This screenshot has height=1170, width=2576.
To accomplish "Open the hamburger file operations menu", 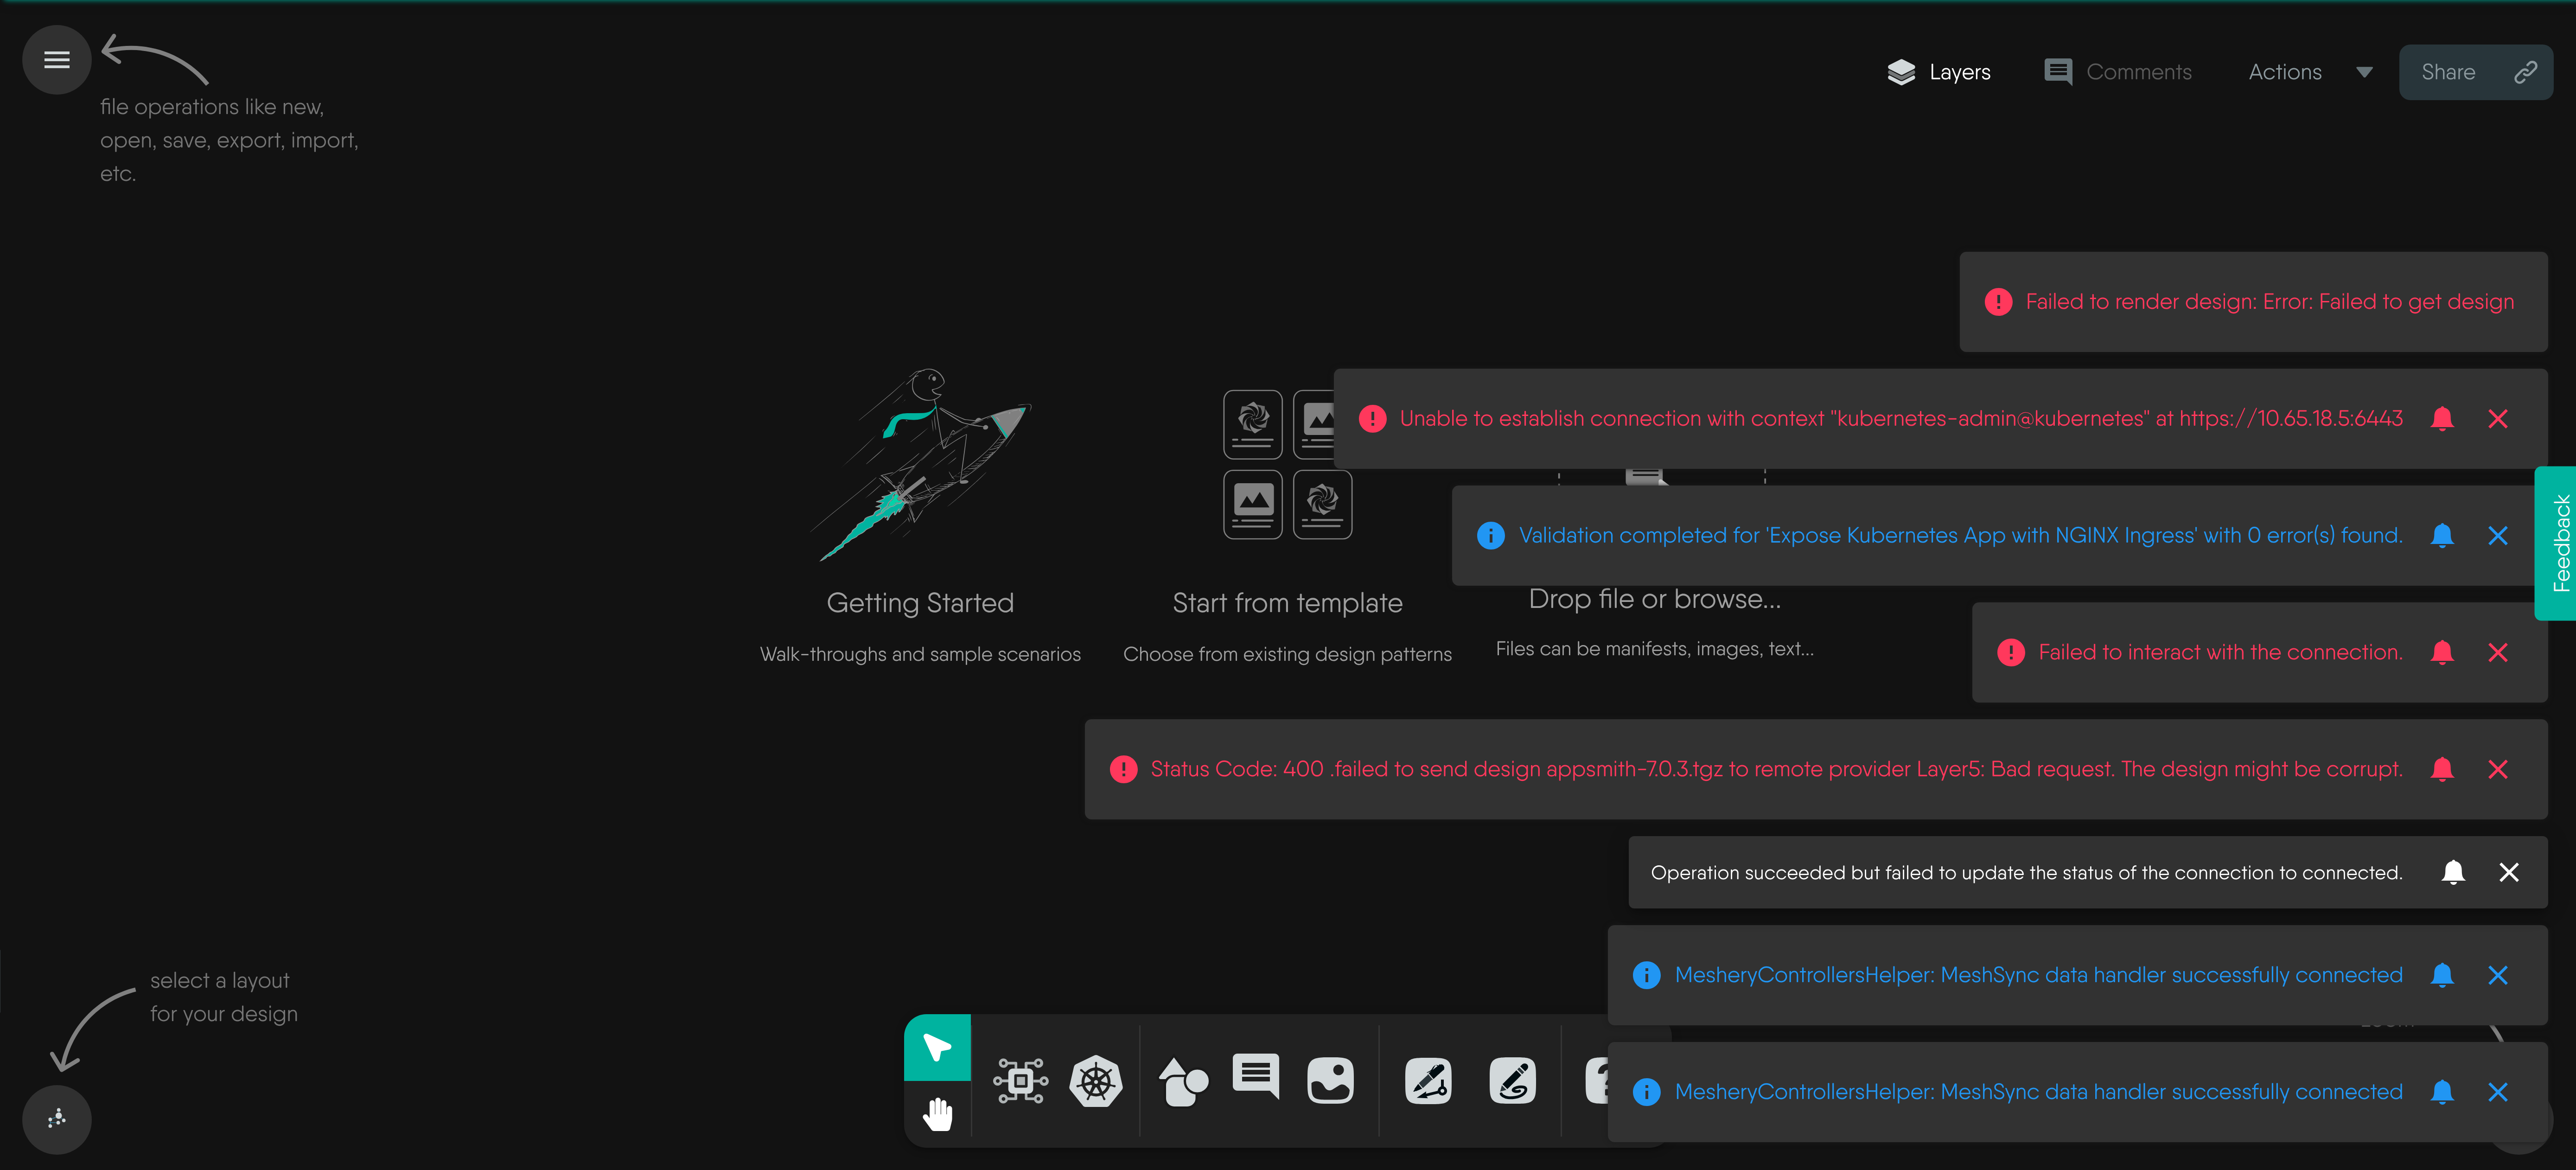I will 57,60.
